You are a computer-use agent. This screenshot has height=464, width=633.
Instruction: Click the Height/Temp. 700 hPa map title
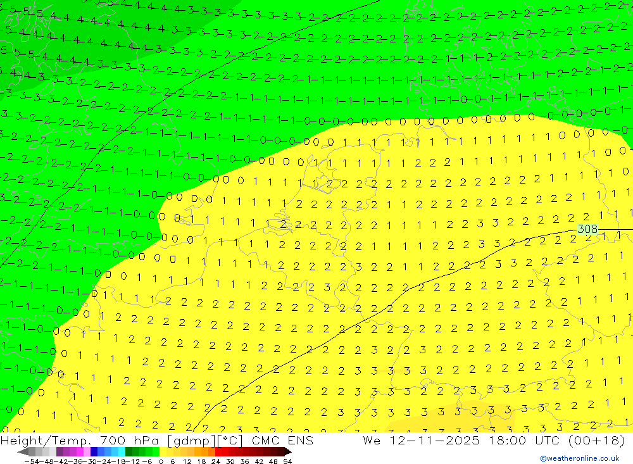point(81,440)
